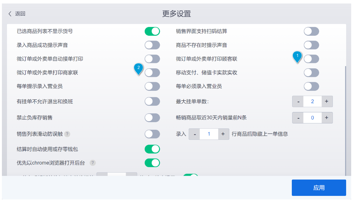Decrease 录入行商品后隐藏 row count
The height and width of the screenshot is (200, 355).
pos(194,134)
